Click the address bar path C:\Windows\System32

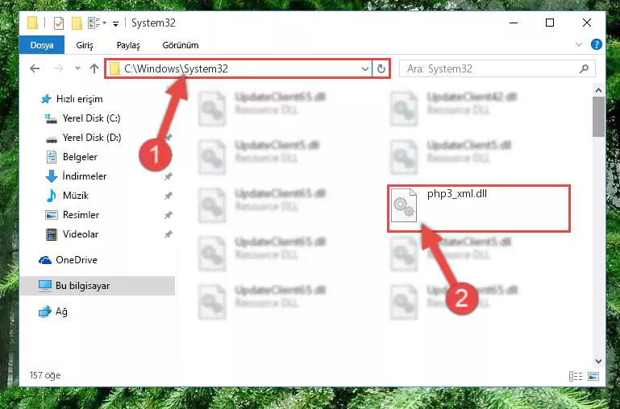tap(176, 68)
